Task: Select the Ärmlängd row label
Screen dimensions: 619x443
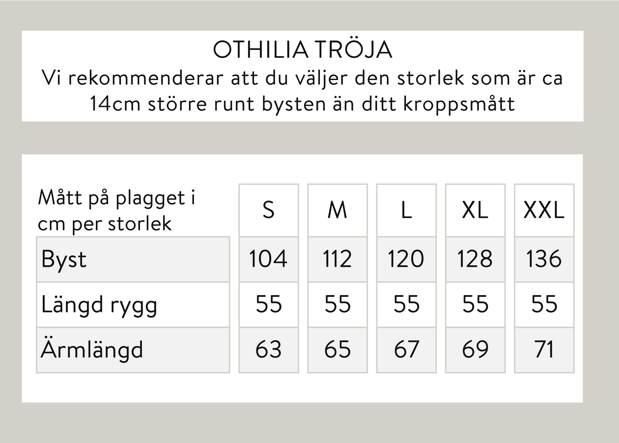Action: (92, 350)
